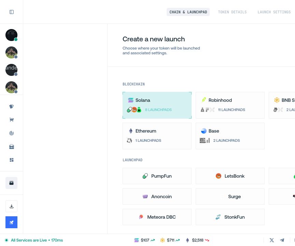Click the '2 LAUNCHPADS' label on Base
The height and width of the screenshot is (246, 295).
(x=226, y=141)
